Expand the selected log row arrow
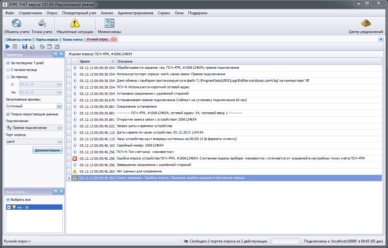Image resolution: width=388 pixels, height=248 pixels. coord(69,178)
